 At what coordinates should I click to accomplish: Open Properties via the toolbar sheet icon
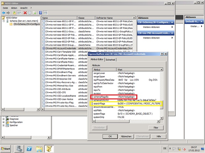click(30, 13)
